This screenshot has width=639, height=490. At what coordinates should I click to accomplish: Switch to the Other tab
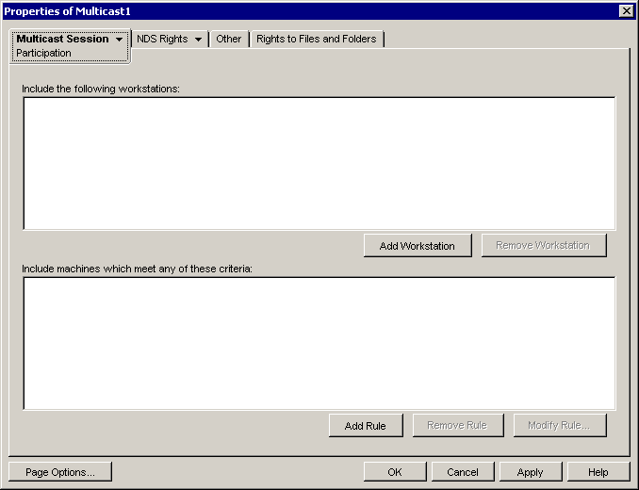(x=229, y=39)
